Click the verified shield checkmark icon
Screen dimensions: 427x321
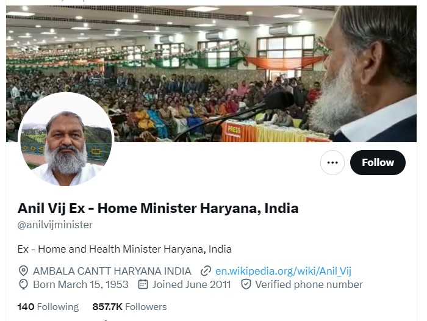(x=246, y=284)
